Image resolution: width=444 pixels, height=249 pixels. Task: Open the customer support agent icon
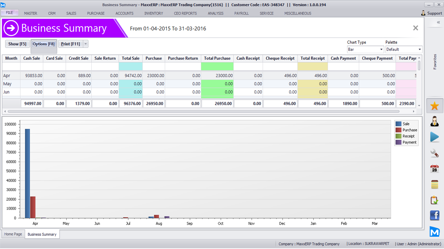click(435, 121)
